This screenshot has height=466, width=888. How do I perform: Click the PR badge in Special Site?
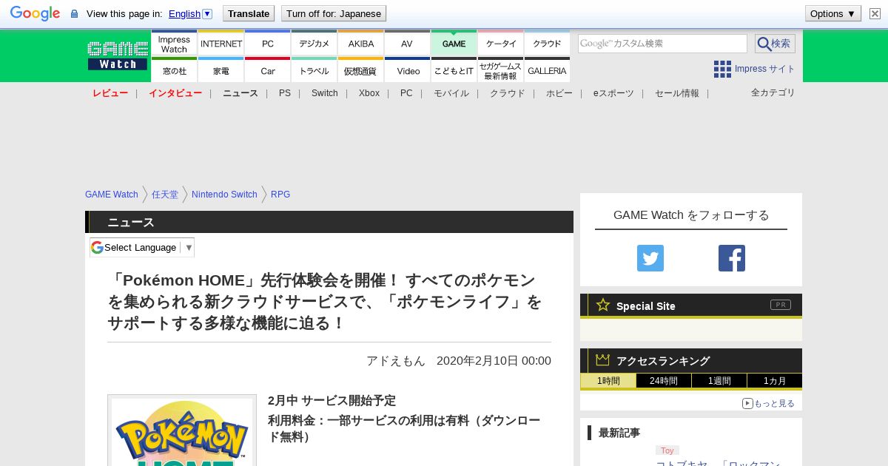pos(780,305)
